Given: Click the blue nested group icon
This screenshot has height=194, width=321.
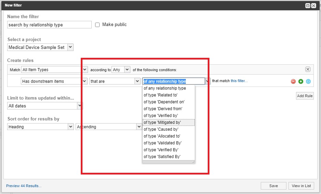Looking at the screenshot, I should [308, 81].
